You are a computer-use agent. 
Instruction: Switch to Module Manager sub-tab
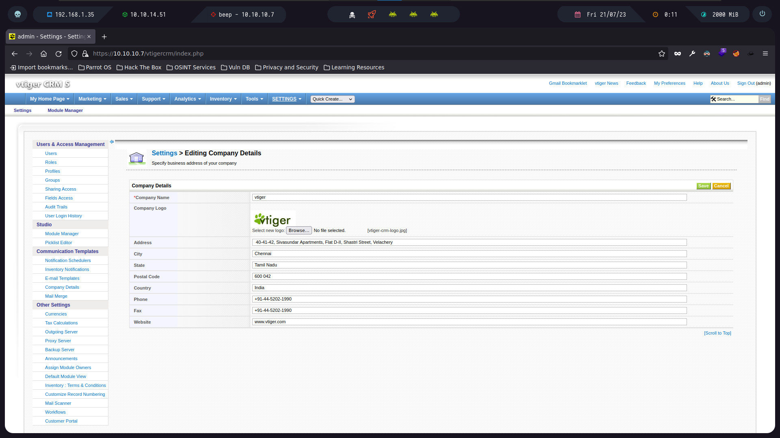coord(65,110)
